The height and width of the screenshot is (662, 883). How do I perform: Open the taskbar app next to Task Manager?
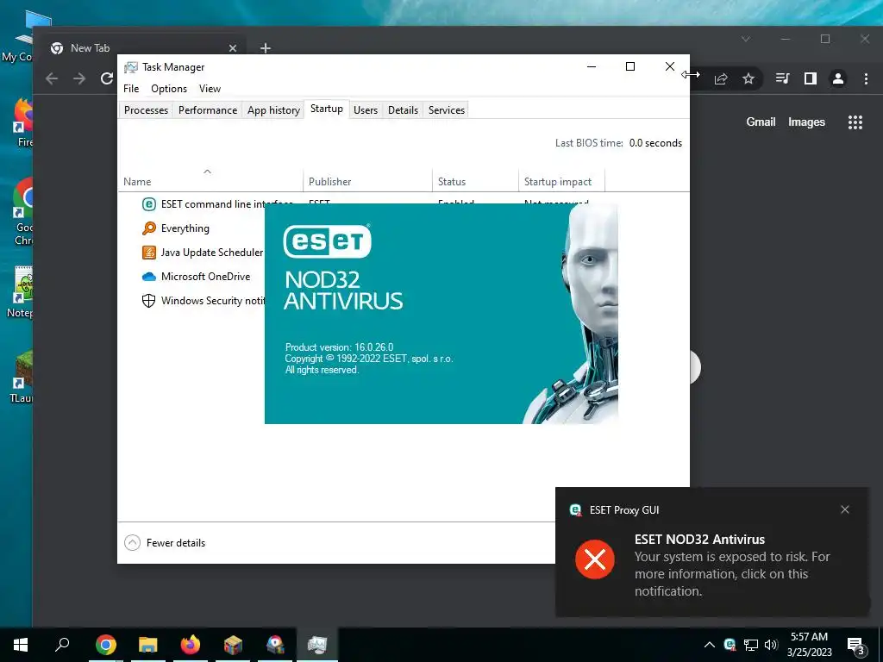275,645
